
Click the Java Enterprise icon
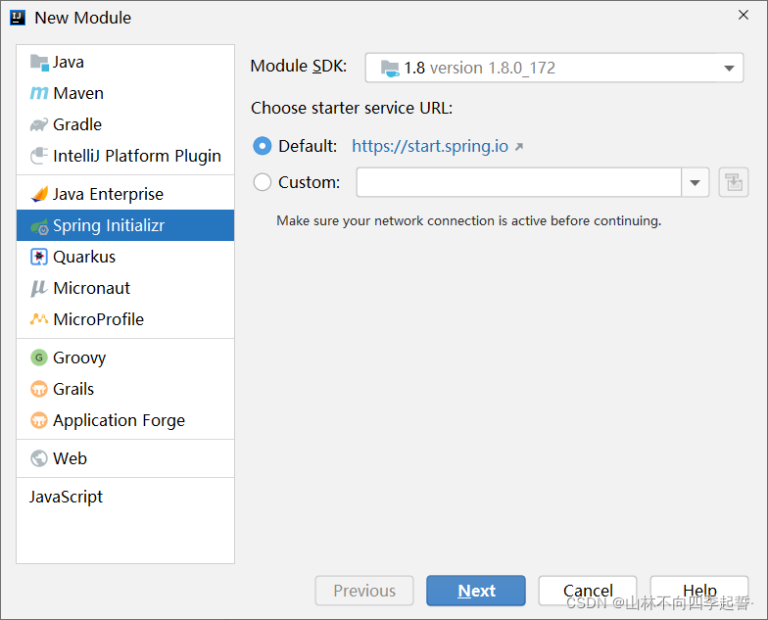39,194
